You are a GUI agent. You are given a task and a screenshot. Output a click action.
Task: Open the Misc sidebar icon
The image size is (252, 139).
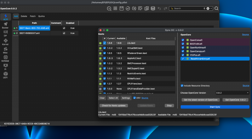point(5,49)
